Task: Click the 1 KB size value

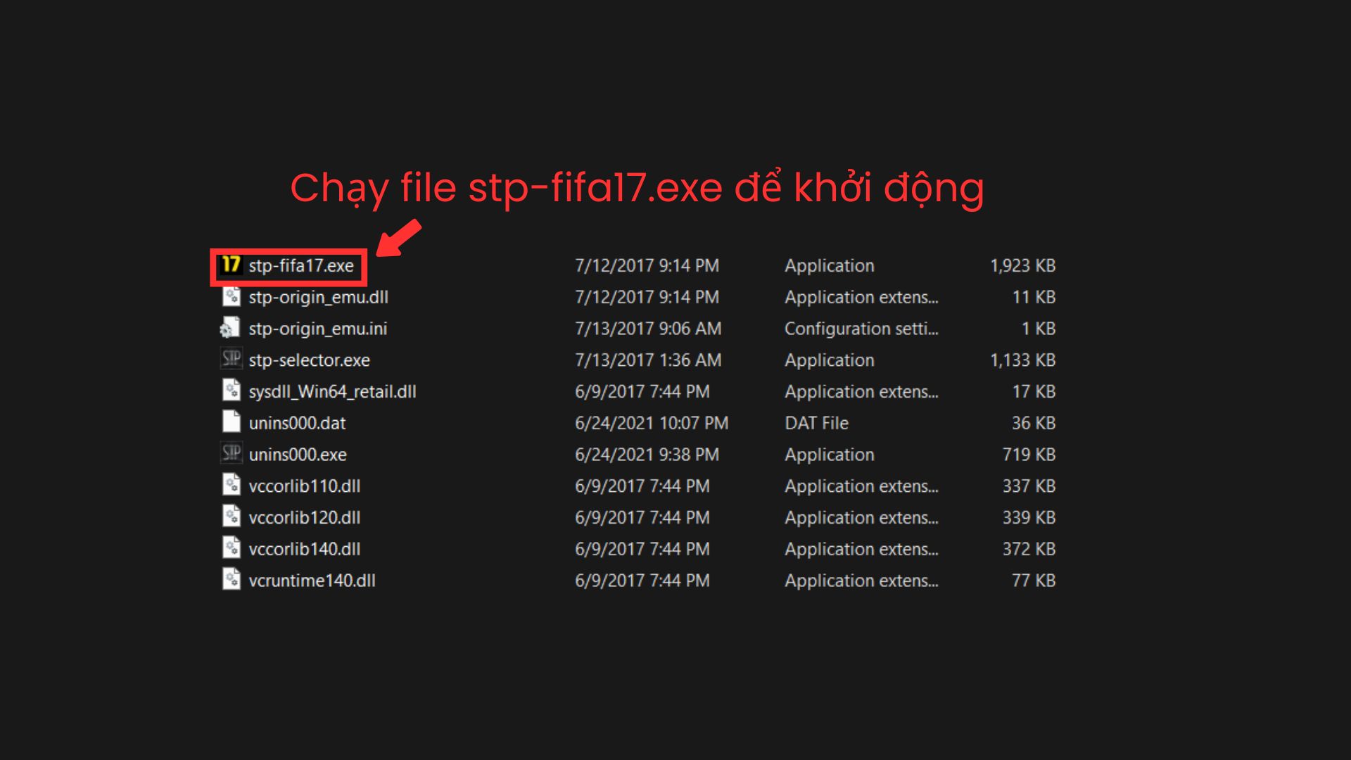Action: [x=1039, y=329]
